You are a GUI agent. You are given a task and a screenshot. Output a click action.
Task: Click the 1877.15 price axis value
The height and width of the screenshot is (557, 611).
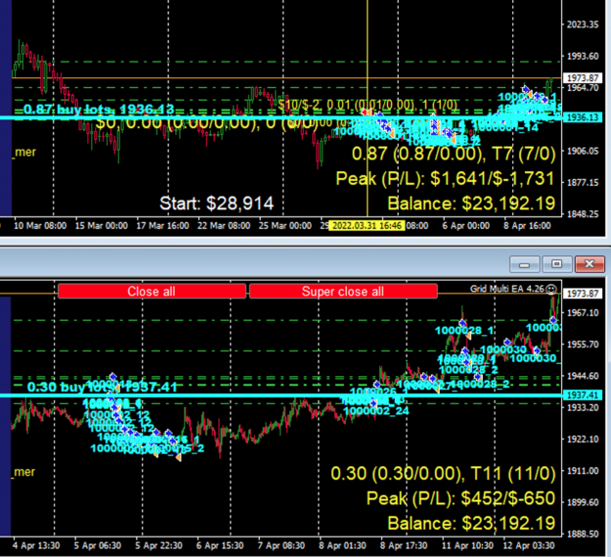pos(583,182)
